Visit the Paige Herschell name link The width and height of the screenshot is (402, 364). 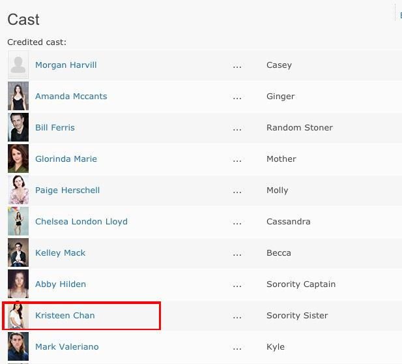click(x=67, y=190)
